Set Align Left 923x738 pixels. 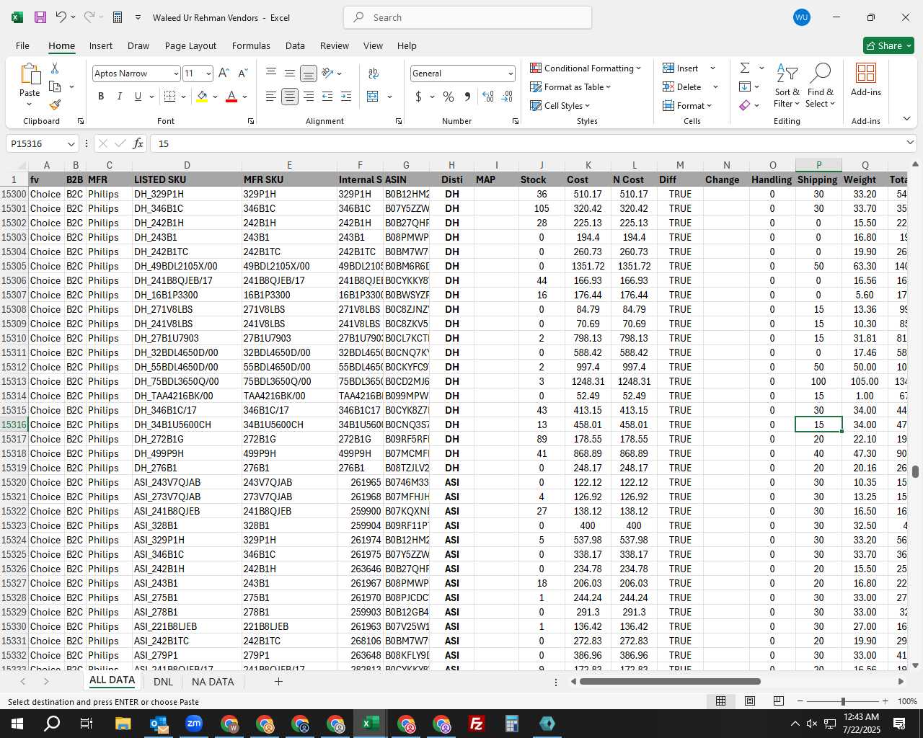pos(271,97)
